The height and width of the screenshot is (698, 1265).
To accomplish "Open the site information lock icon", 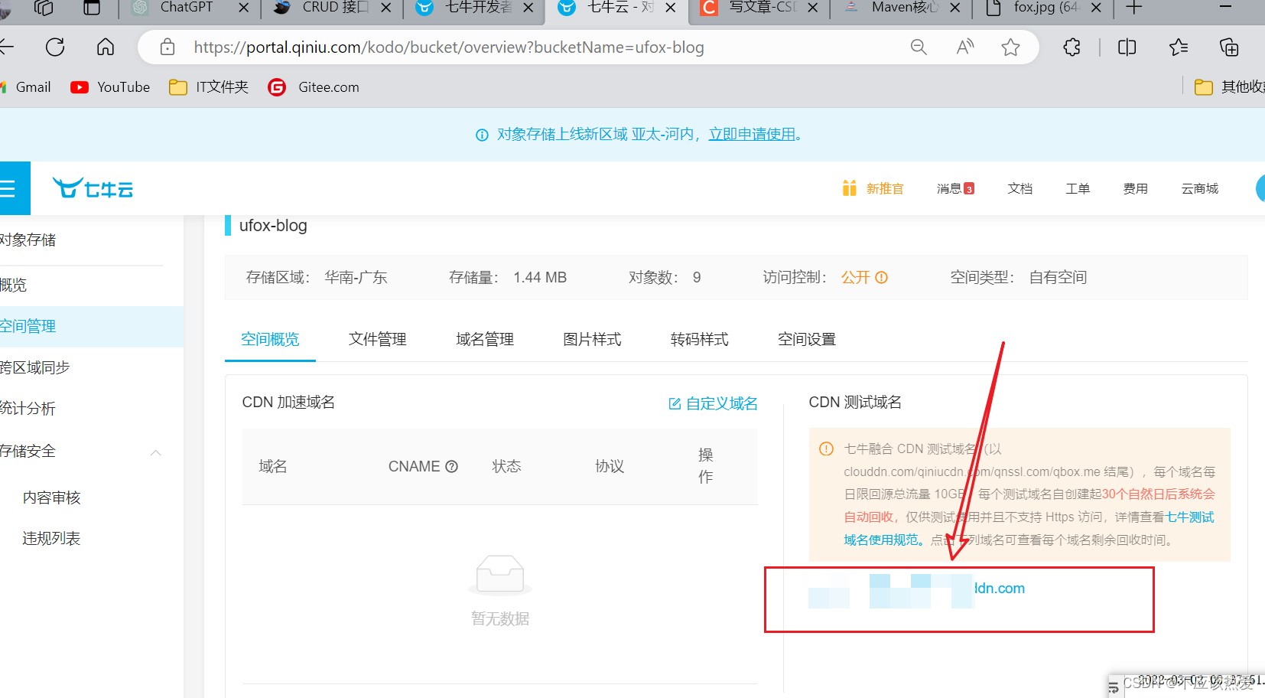I will [x=167, y=47].
